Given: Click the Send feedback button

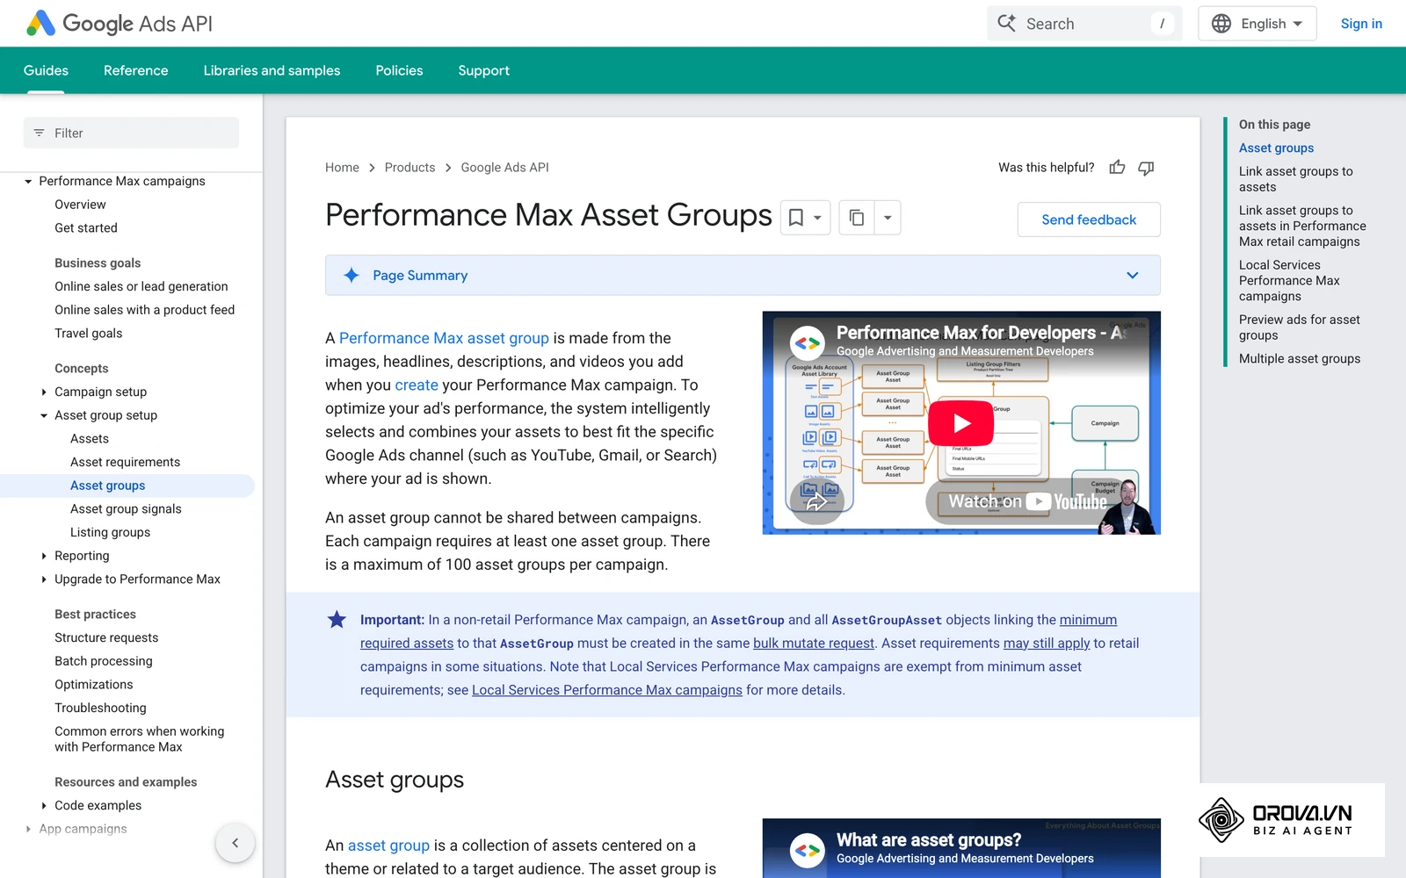Looking at the screenshot, I should [1089, 219].
